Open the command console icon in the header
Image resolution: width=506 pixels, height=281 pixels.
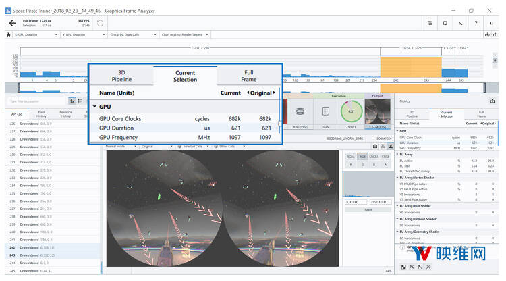[460, 23]
